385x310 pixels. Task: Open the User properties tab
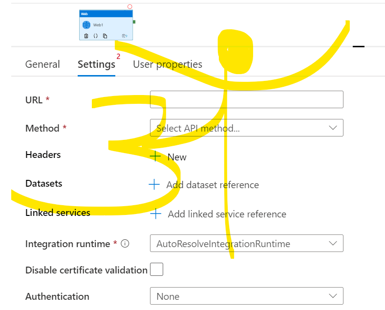coord(168,64)
